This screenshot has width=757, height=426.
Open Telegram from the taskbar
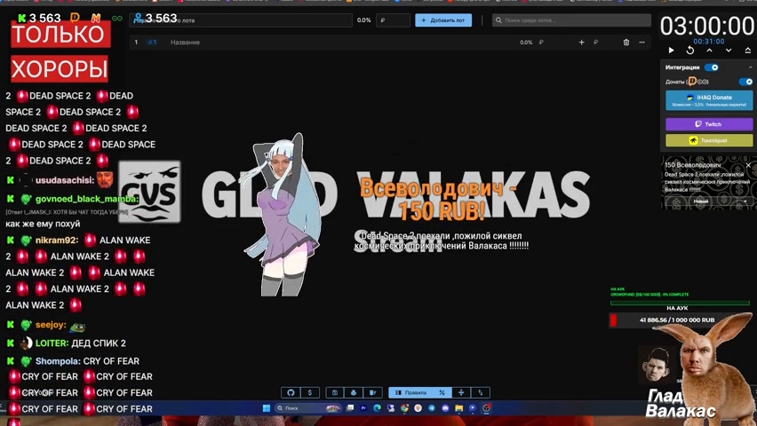point(431,408)
